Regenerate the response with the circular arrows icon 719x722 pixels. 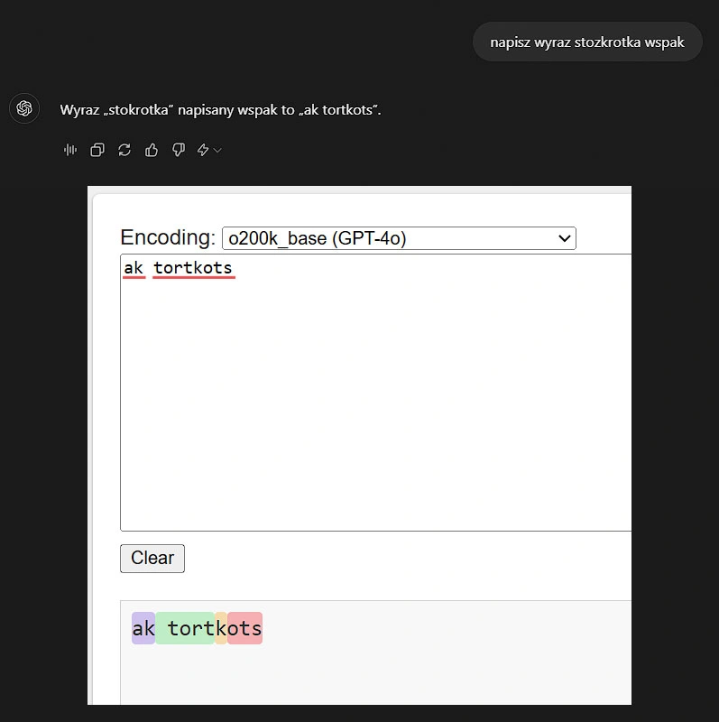pyautogui.click(x=124, y=150)
